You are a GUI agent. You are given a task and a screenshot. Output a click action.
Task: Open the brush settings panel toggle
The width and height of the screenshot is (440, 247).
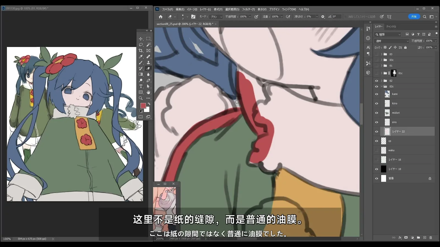tap(193, 17)
